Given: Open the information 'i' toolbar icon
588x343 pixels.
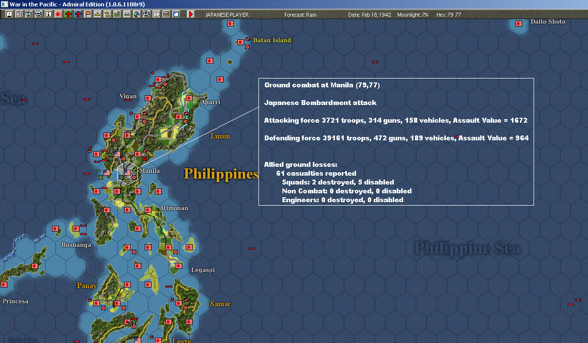Looking at the screenshot, I should tap(49, 14).
